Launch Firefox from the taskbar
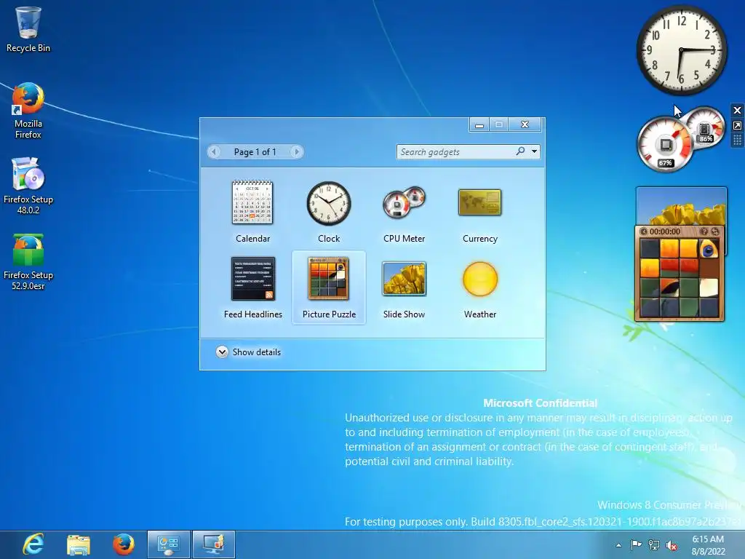745x559 pixels. point(123,544)
